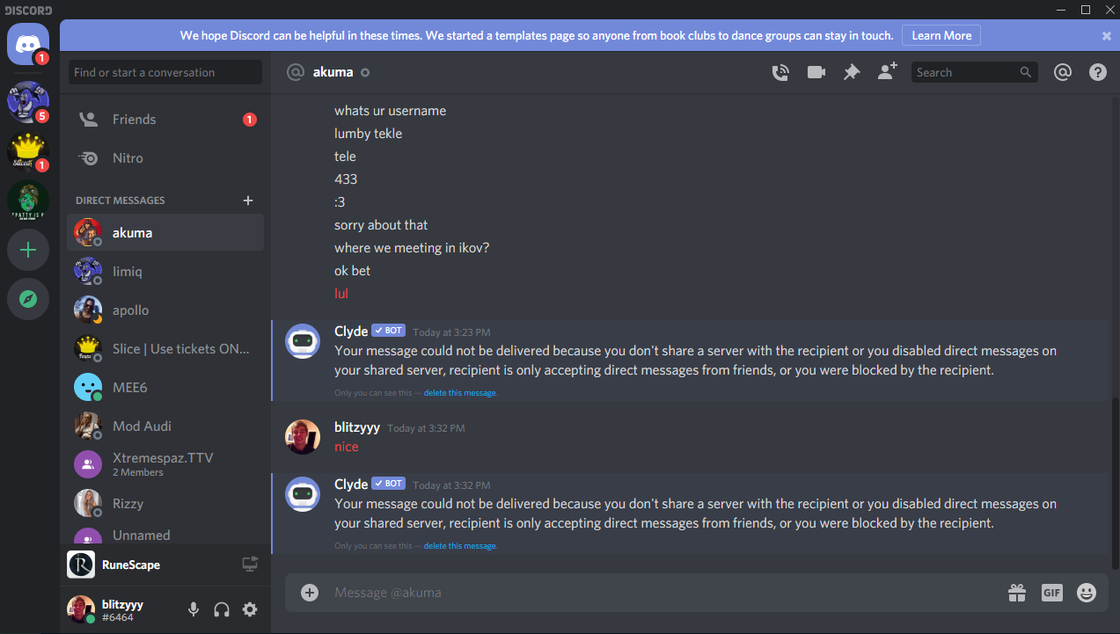
Task: Add friends to this DM
Action: coord(887,72)
